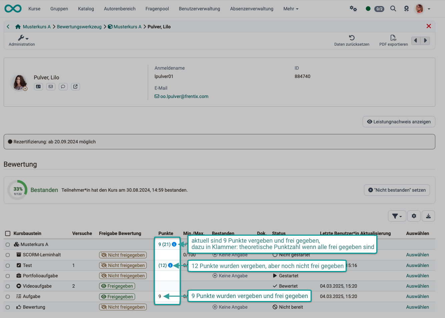Select the checkbox for the Videoaufgabe row
Screen dimensions: 445x318
pos(8,286)
